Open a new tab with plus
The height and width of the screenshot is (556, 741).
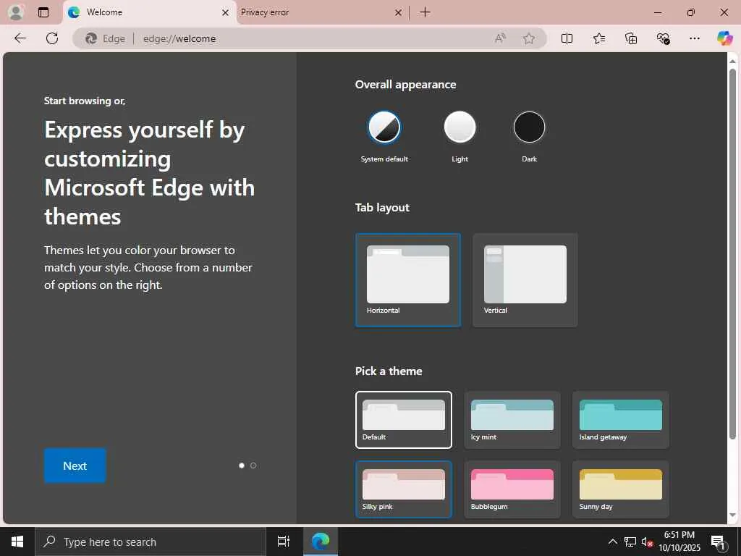(x=425, y=12)
